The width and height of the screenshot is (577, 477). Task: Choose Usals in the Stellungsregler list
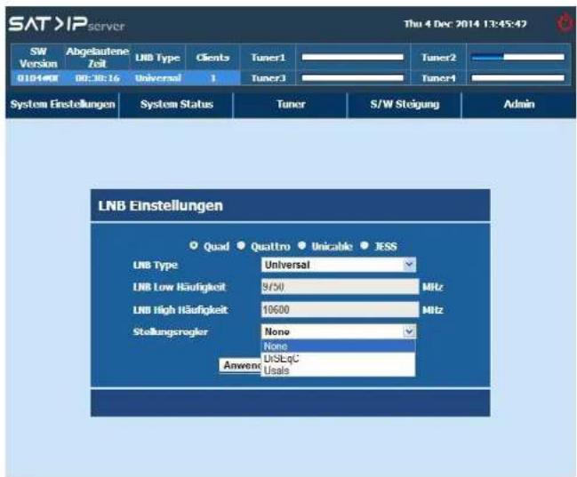(338, 370)
